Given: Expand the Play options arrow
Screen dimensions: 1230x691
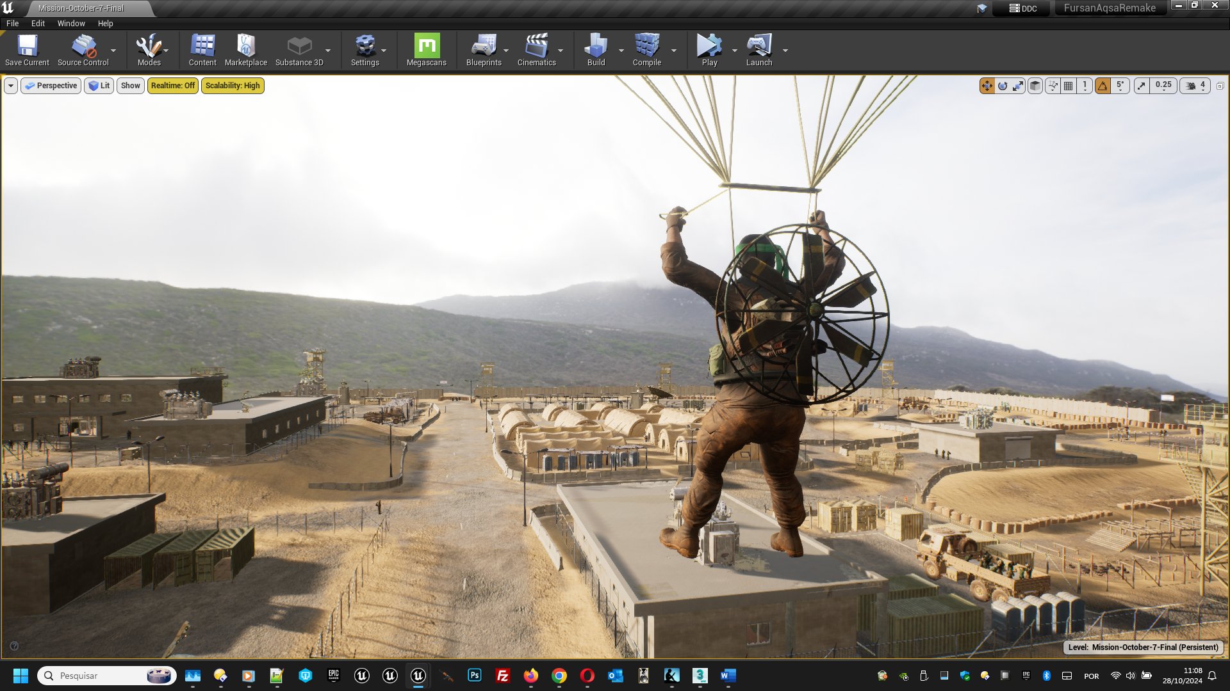Looking at the screenshot, I should pos(734,50).
